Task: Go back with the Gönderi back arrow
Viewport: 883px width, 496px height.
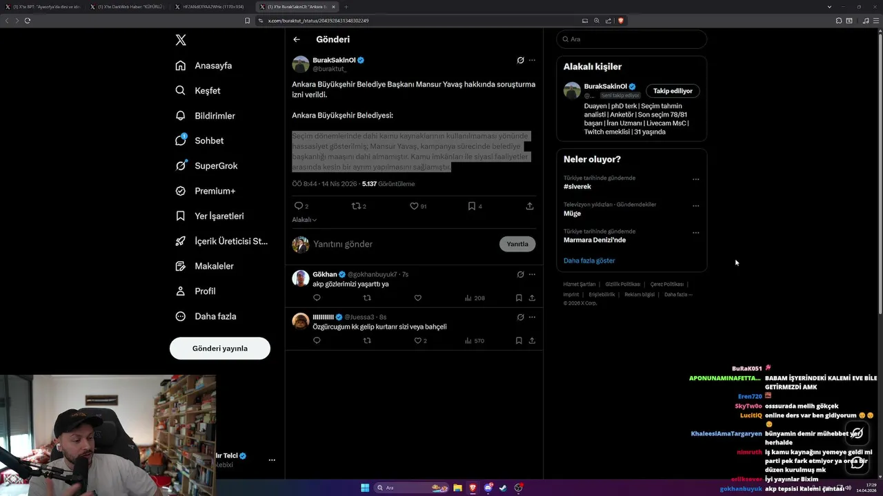Action: click(x=297, y=39)
